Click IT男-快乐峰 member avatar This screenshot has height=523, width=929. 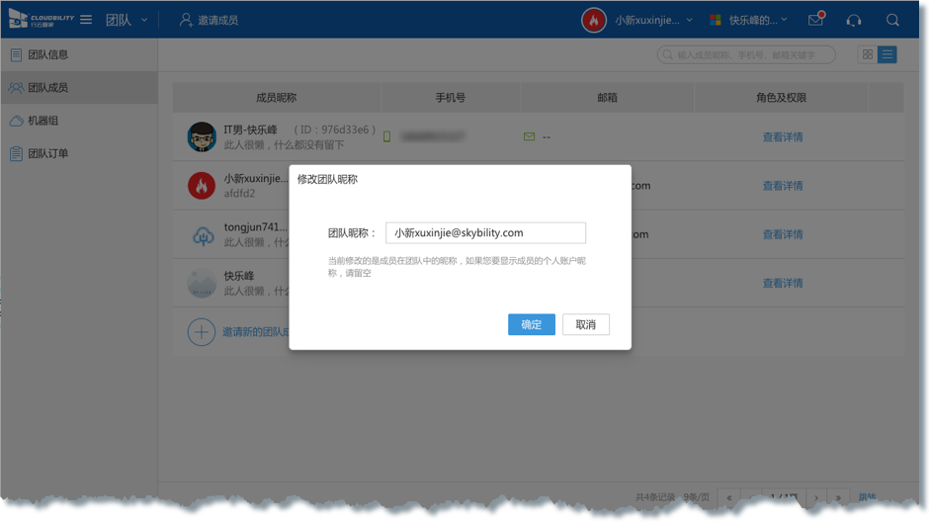[x=202, y=137]
